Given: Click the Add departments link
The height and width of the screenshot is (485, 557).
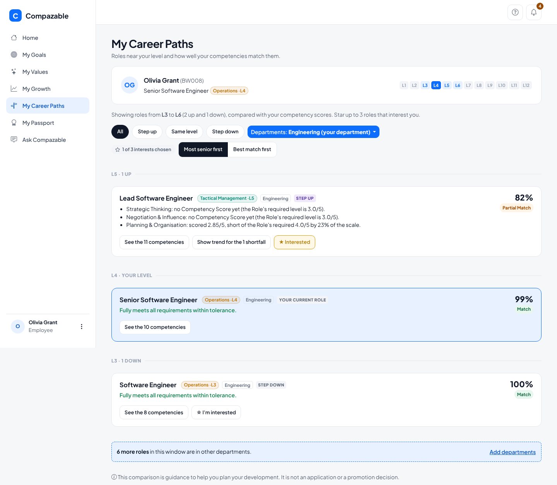Looking at the screenshot, I should tap(513, 452).
